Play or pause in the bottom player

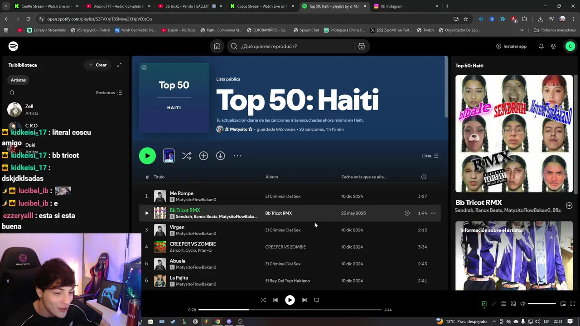[x=290, y=300]
